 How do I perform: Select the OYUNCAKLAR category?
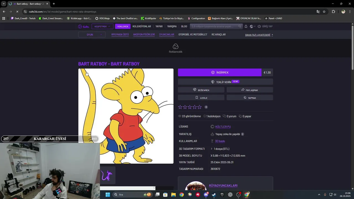[166, 35]
